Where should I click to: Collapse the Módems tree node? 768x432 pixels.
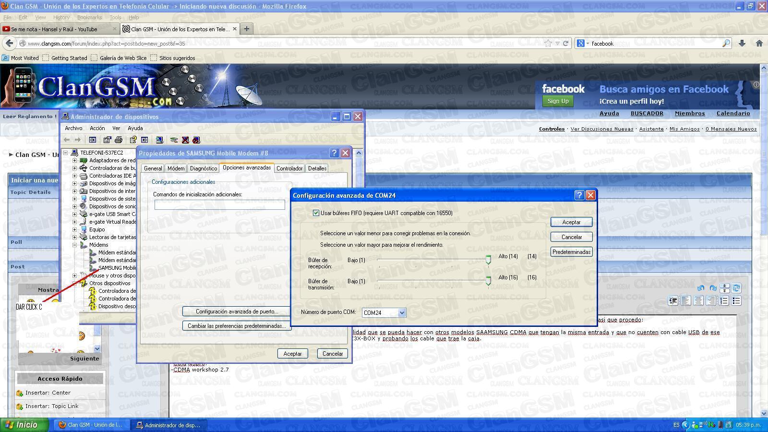(x=75, y=245)
